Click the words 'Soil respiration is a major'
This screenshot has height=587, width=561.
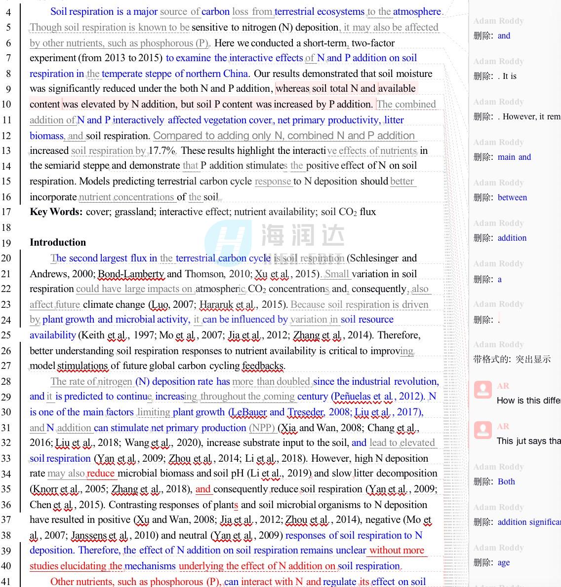(104, 12)
